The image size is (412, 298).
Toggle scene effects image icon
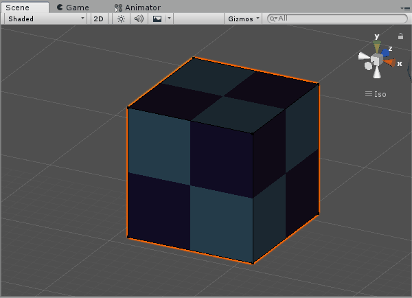click(x=157, y=19)
